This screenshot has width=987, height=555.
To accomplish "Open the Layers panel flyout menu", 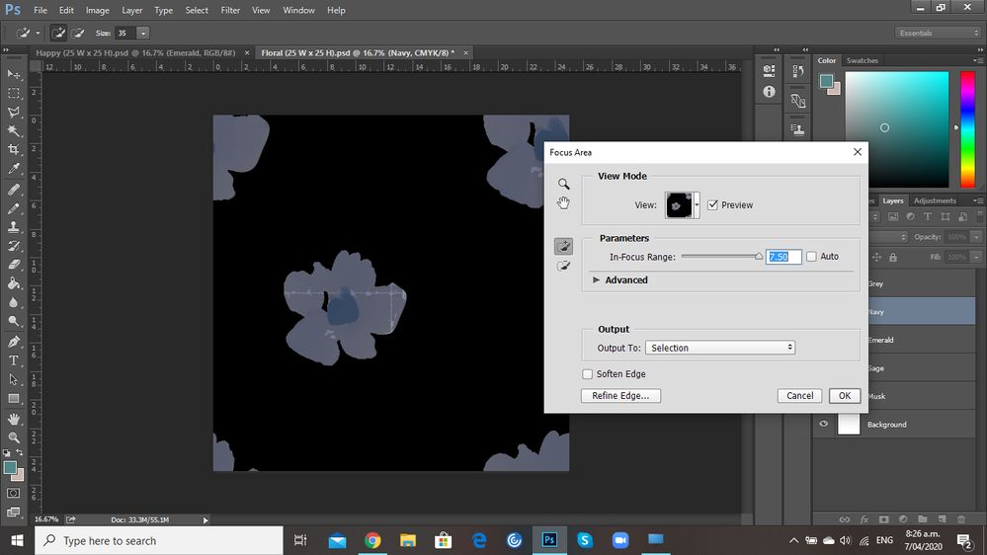I will 977,200.
